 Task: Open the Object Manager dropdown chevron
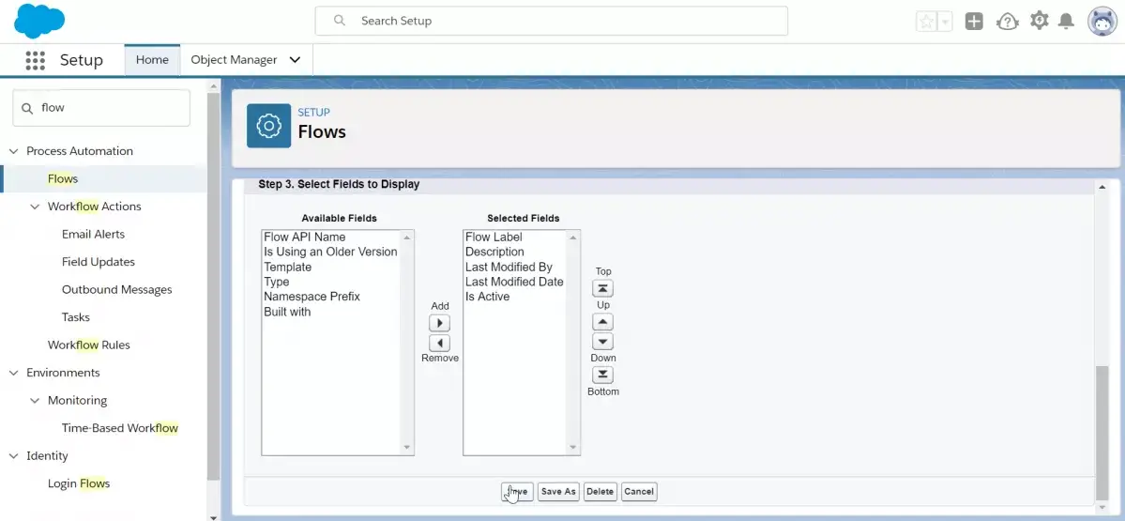point(295,59)
